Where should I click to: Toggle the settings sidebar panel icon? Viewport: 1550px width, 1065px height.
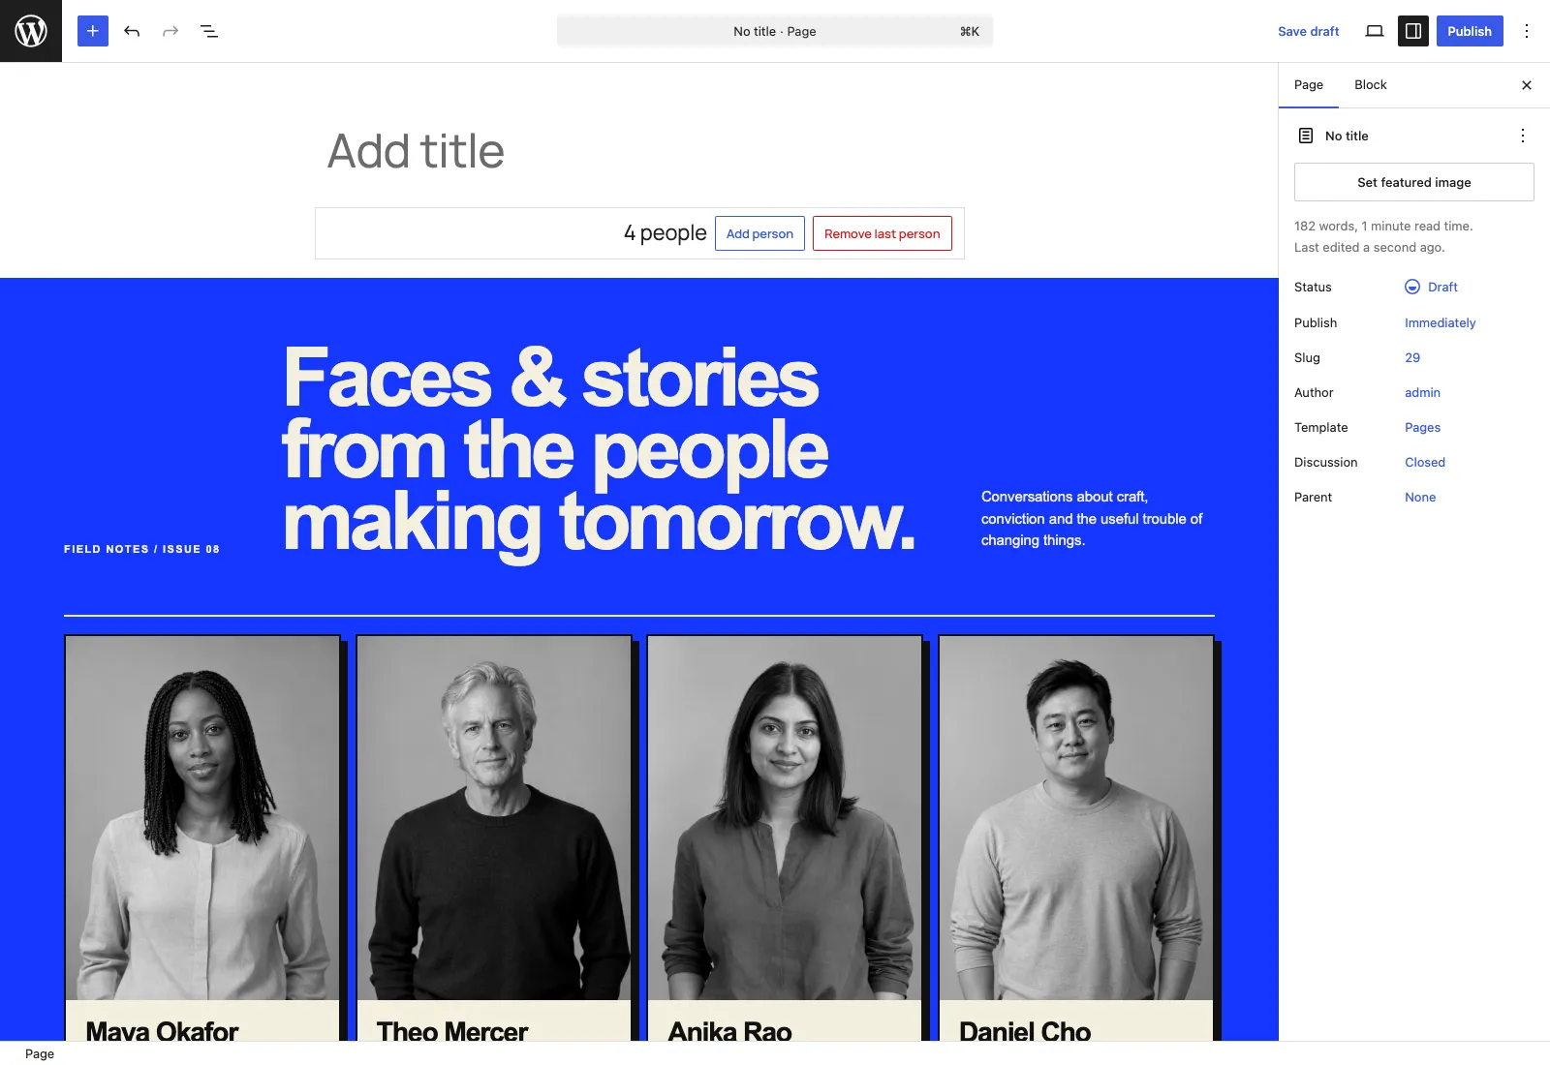pos(1413,31)
